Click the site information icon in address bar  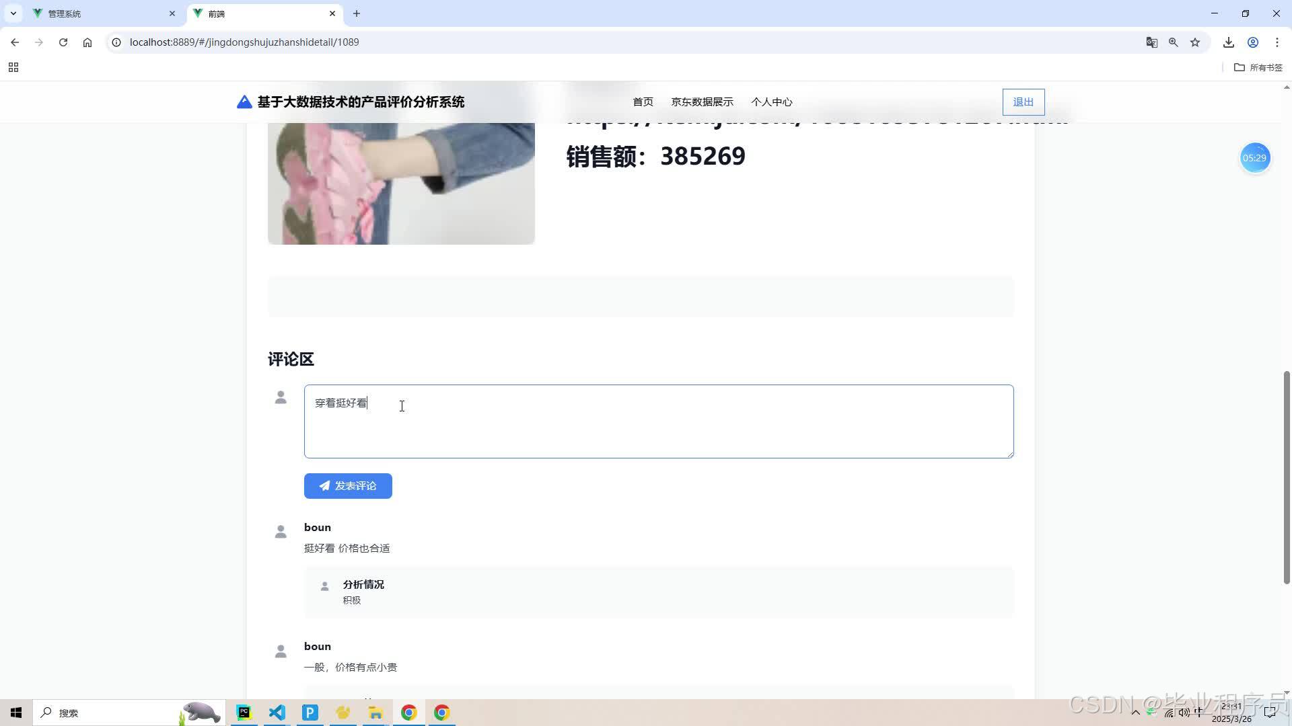pos(116,42)
